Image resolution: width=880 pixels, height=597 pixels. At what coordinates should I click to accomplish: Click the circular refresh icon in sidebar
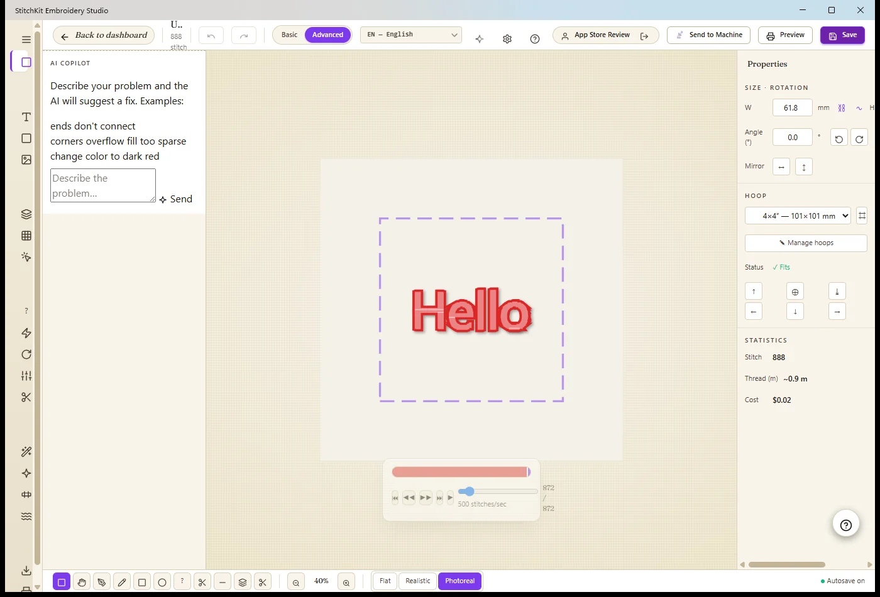tap(26, 354)
